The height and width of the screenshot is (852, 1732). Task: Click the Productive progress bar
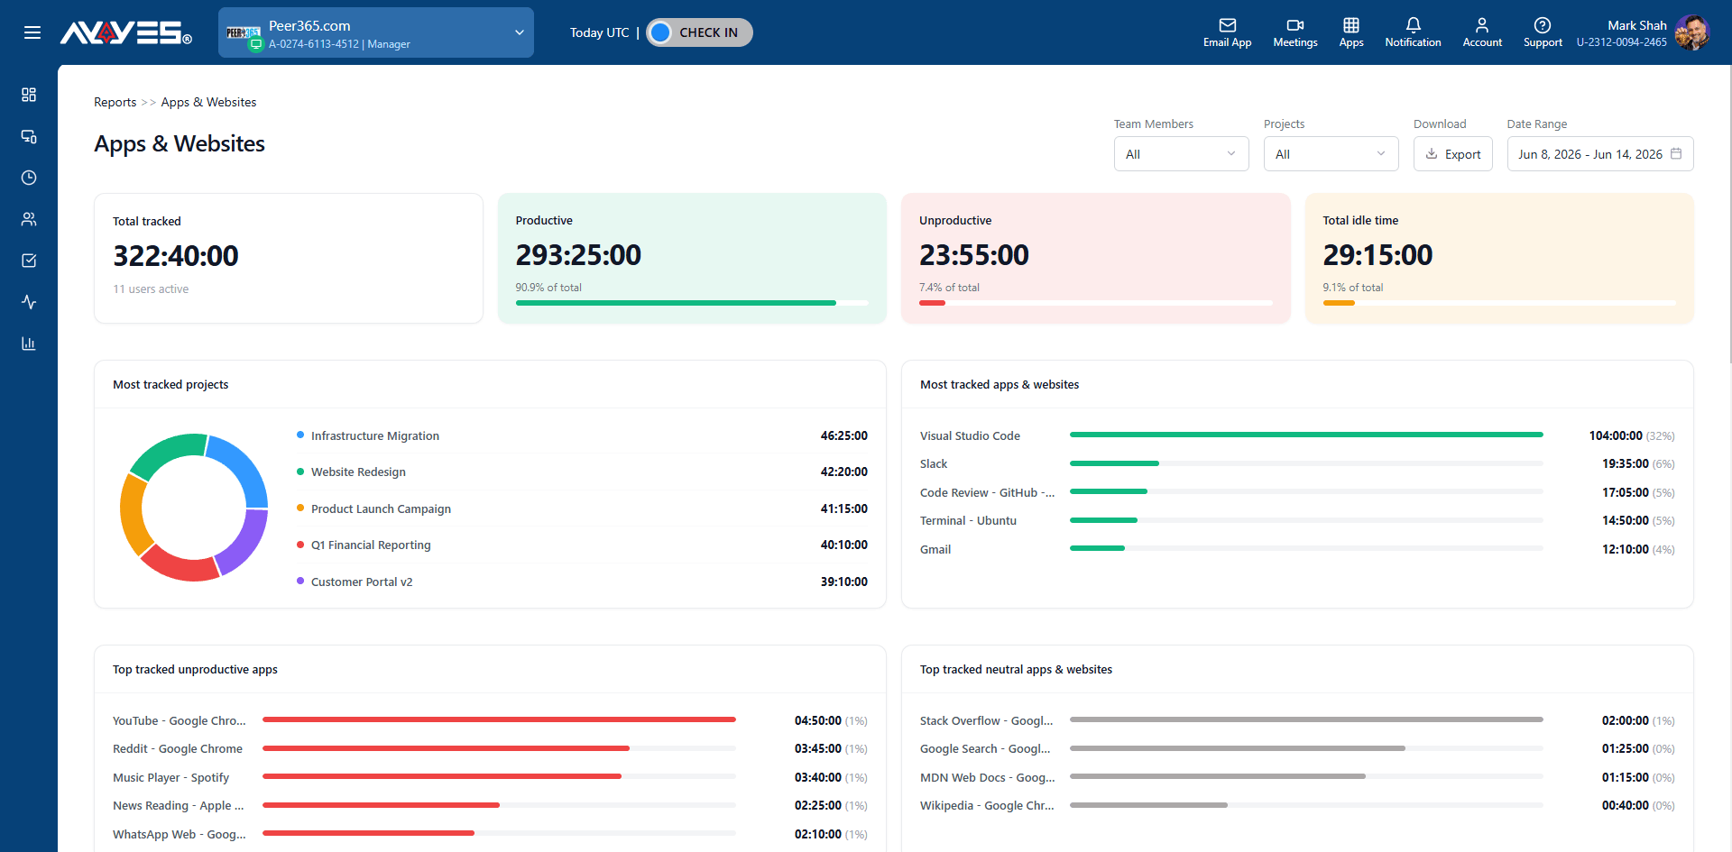[x=692, y=303]
